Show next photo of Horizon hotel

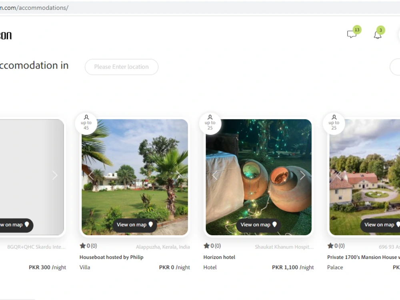[302, 175]
